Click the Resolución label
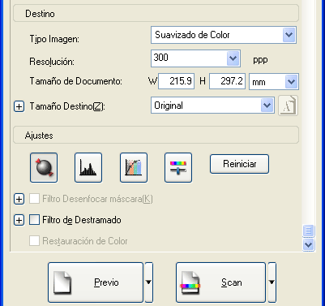325x306 pixels. 52,62
